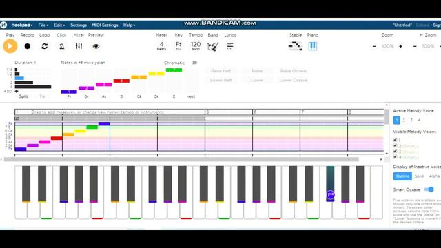
Task: Open the Tempo 120 BPM selector
Action: tap(196, 46)
